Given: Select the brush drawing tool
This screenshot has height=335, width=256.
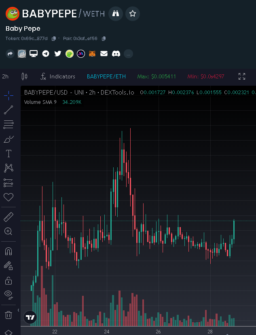Looking at the screenshot, I should [x=8, y=139].
